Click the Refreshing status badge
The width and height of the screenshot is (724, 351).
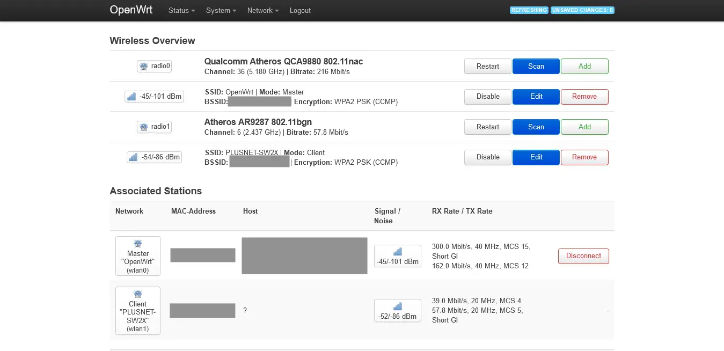tap(529, 10)
